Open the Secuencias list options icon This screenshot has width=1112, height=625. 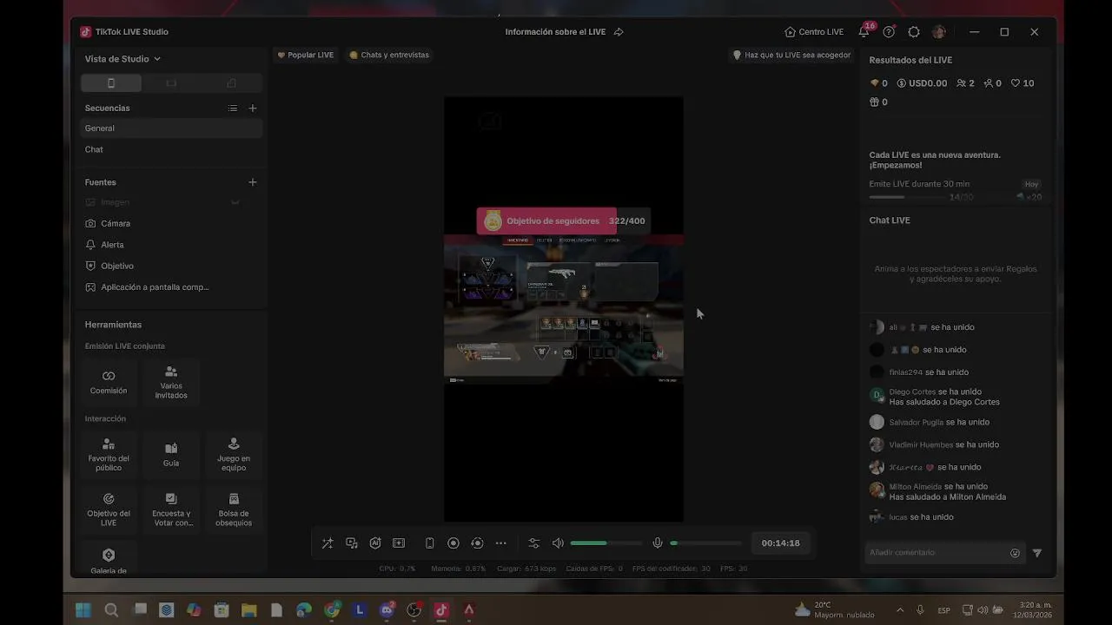pos(233,109)
